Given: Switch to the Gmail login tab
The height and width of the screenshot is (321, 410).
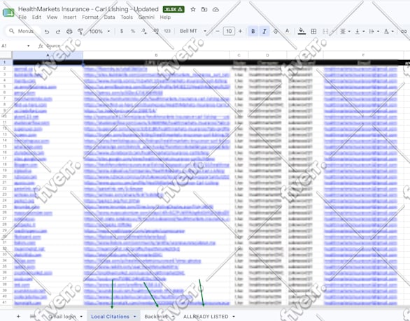Looking at the screenshot, I should pyautogui.click(x=62, y=317).
